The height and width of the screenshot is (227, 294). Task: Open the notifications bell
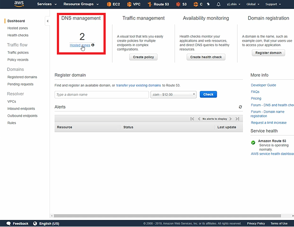[x=219, y=4]
